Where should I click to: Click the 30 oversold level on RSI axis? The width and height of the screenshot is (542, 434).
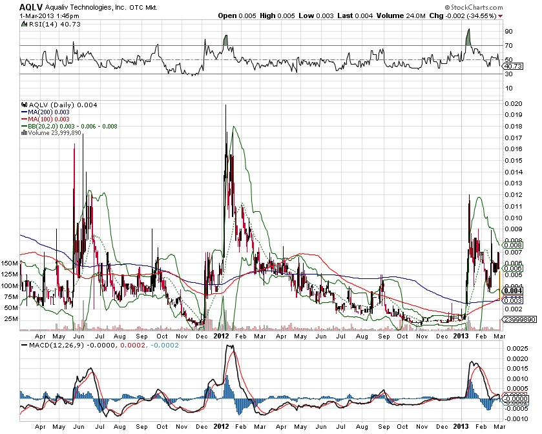[x=509, y=74]
